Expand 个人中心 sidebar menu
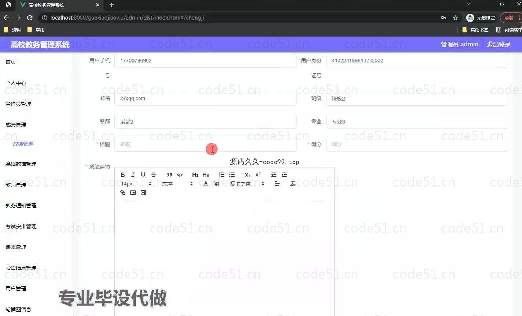The image size is (522, 316). pos(16,83)
